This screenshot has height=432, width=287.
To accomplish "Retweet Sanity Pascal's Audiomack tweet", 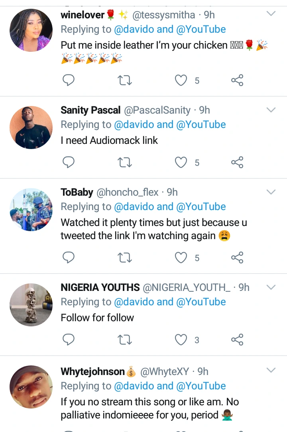I will [x=125, y=162].
